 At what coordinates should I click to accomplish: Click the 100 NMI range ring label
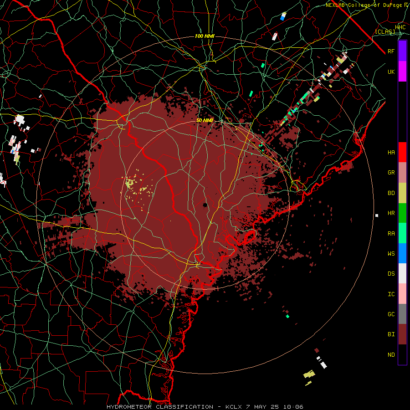click(x=205, y=36)
